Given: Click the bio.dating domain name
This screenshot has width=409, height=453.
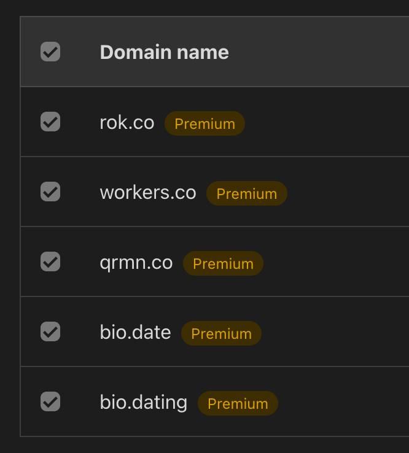Looking at the screenshot, I should coord(143,402).
